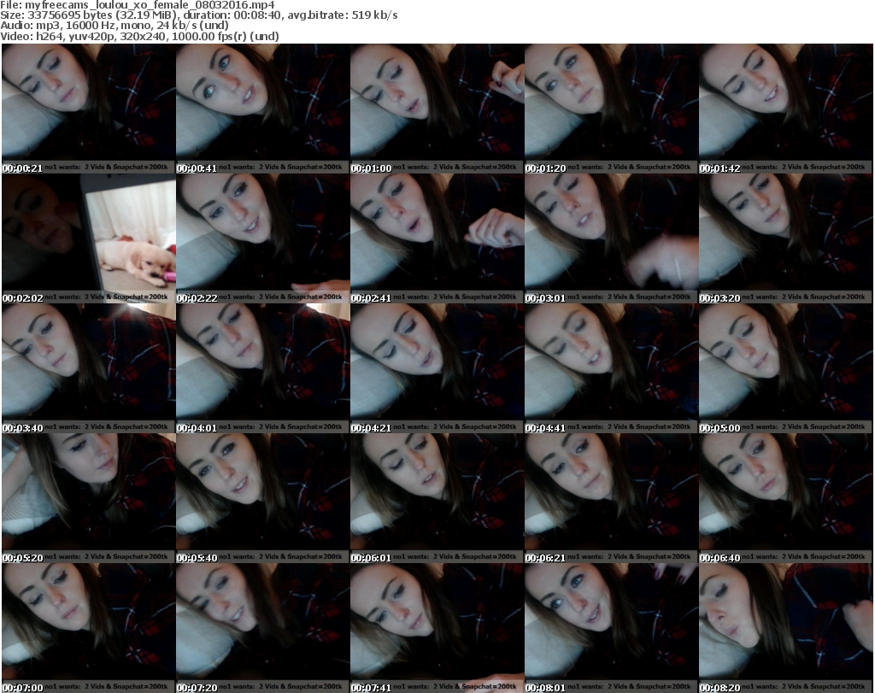Select the frame at timestamp 00:07:00

tap(89, 628)
